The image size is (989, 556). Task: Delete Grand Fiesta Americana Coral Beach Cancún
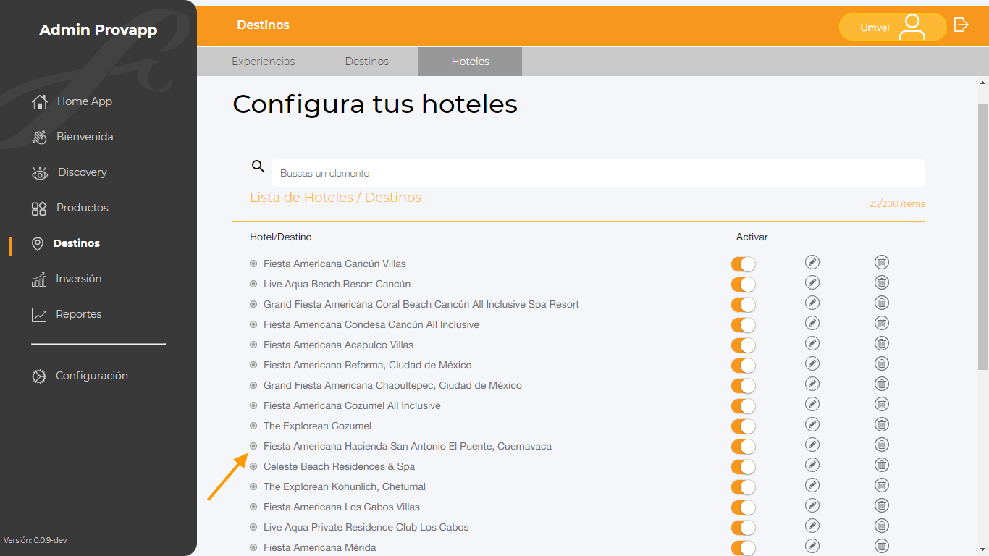click(x=882, y=303)
